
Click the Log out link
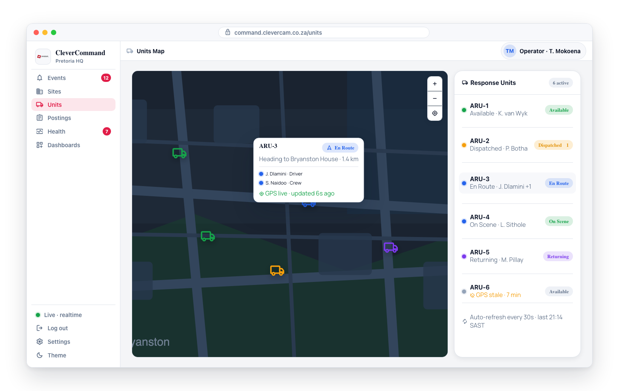point(73,328)
